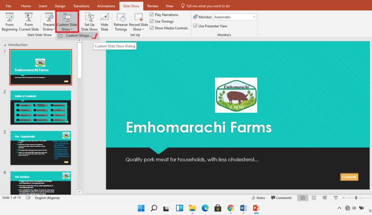Open the View tab
Viewport: 372px width, 215px height.
(x=169, y=6)
